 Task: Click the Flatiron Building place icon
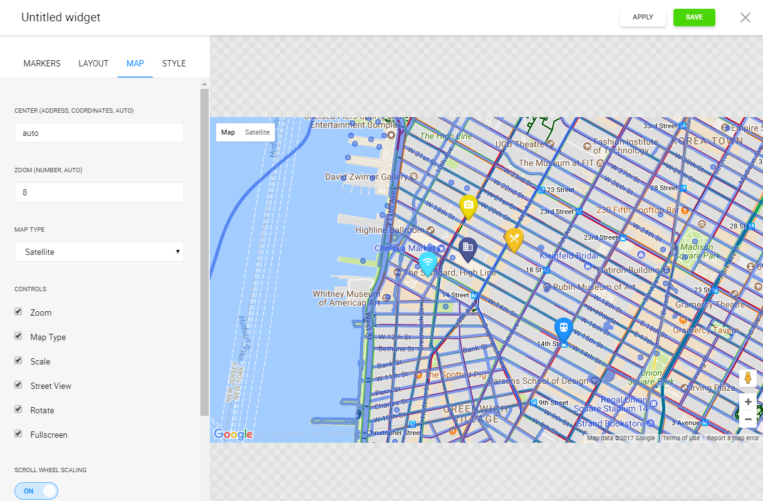click(665, 270)
